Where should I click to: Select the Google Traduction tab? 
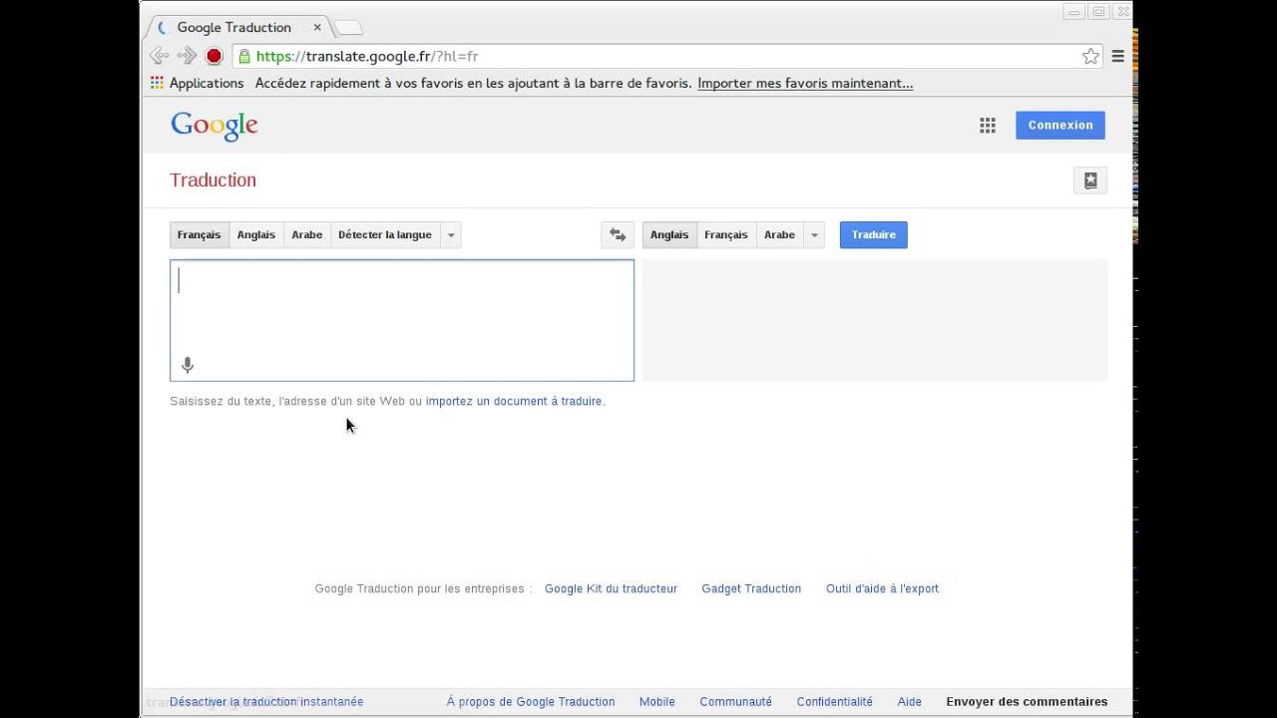[x=239, y=27]
